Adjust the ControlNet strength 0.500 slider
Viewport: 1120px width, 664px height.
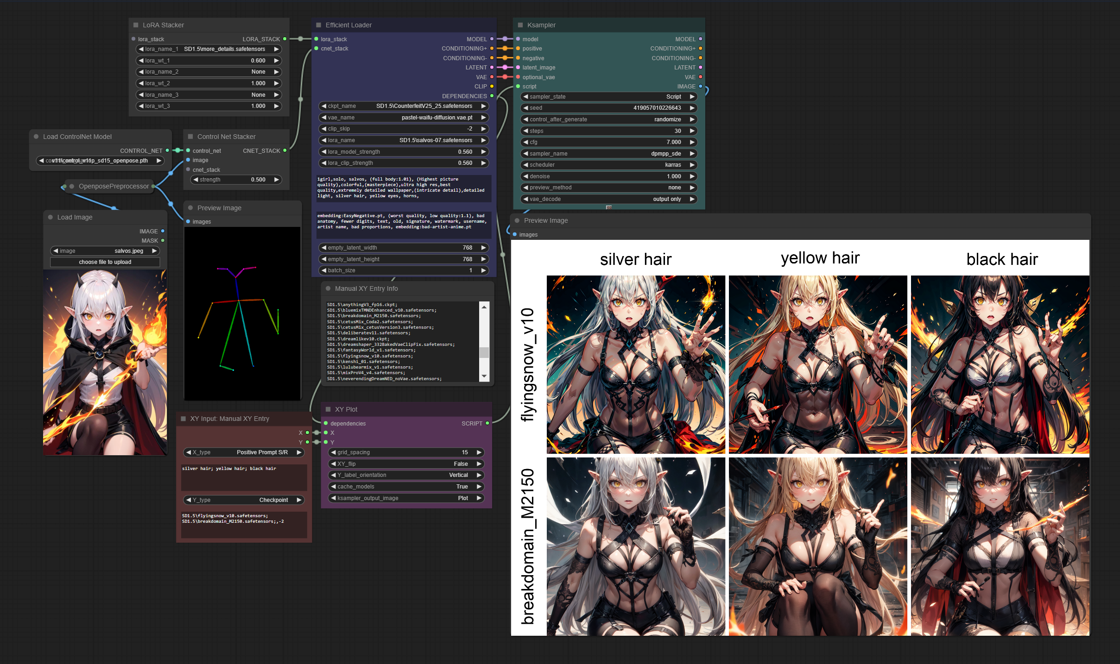coord(237,180)
